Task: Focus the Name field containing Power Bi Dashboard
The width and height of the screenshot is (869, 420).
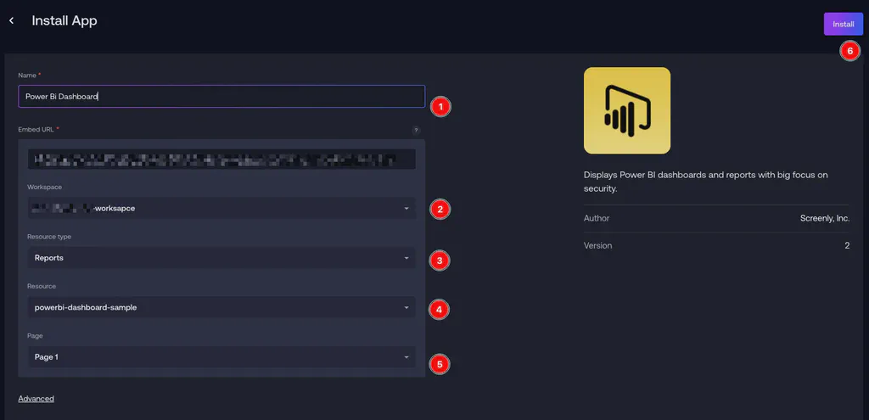Action: coord(221,97)
